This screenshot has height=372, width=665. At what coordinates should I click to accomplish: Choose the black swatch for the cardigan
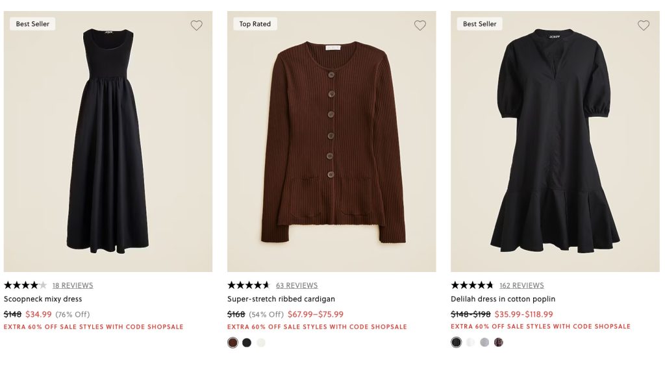[x=247, y=343]
